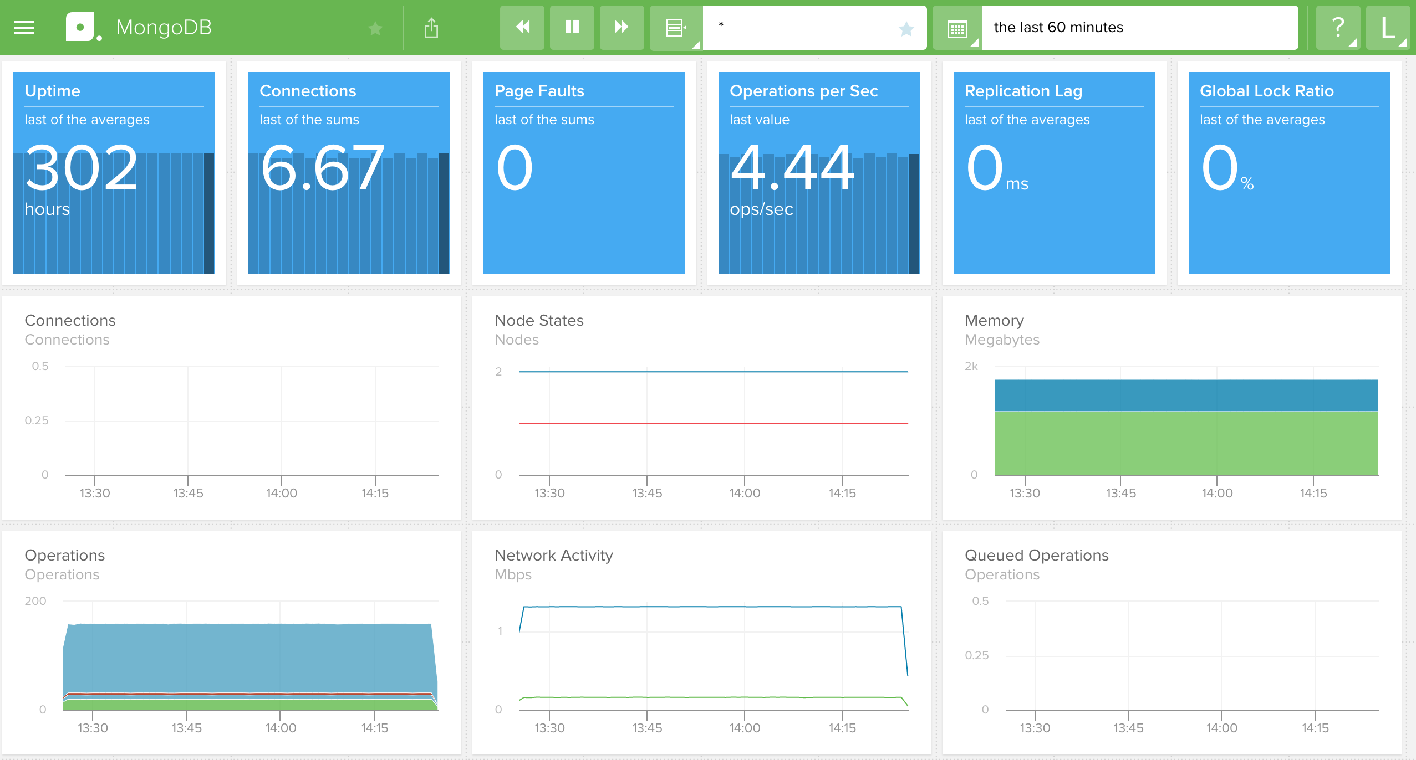Open the Global Lock Ratio tile
Image resolution: width=1416 pixels, height=760 pixels.
pyautogui.click(x=1290, y=173)
